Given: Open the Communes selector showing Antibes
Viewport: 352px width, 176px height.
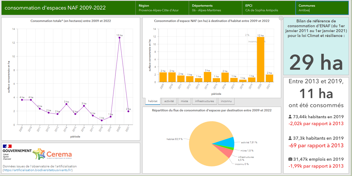Looking at the screenshot, I should [x=322, y=8].
